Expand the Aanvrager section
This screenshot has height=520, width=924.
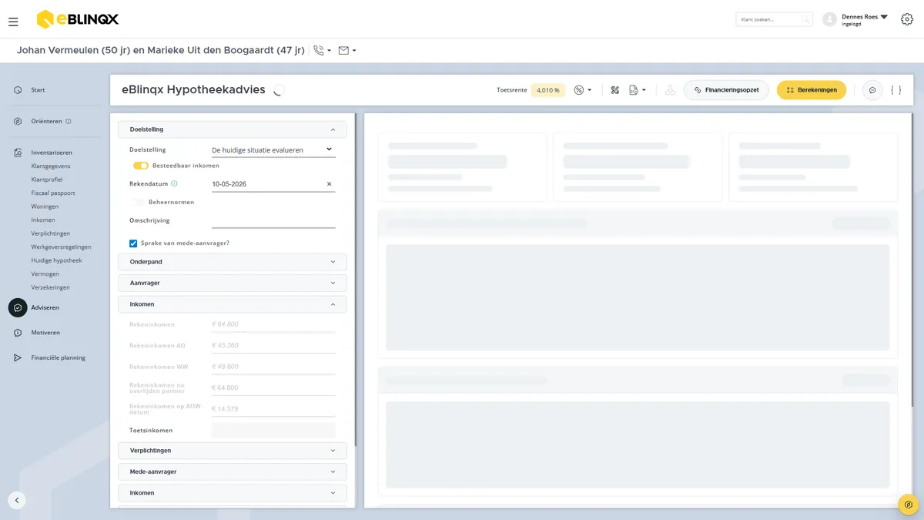click(x=233, y=283)
